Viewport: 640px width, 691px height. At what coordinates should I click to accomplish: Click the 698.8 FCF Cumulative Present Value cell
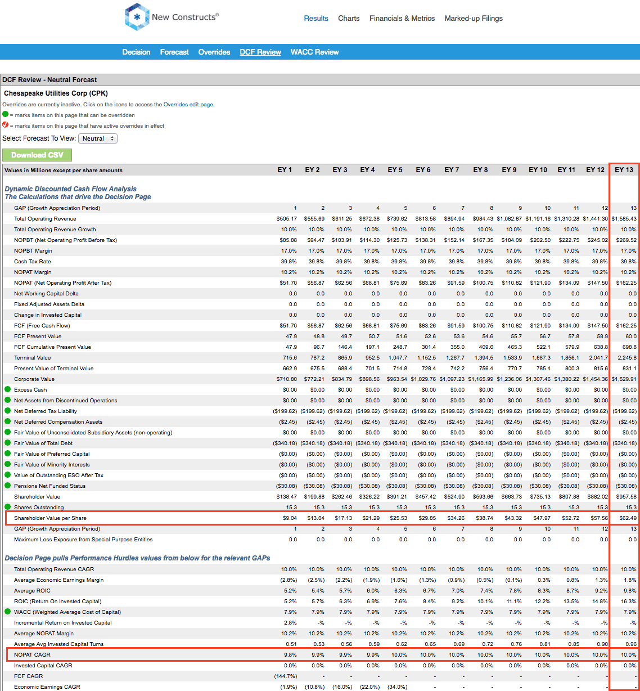pyautogui.click(x=629, y=347)
